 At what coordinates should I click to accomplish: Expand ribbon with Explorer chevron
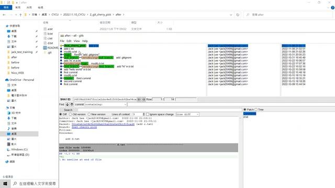coord(328,7)
